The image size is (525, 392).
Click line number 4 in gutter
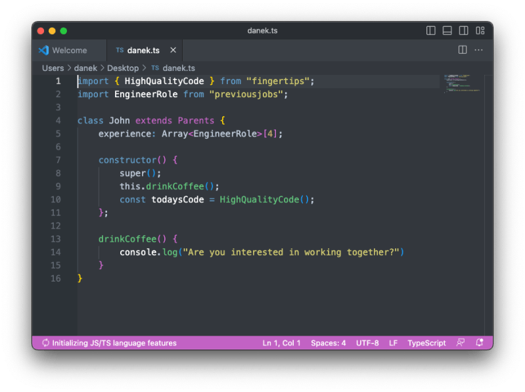[58, 120]
